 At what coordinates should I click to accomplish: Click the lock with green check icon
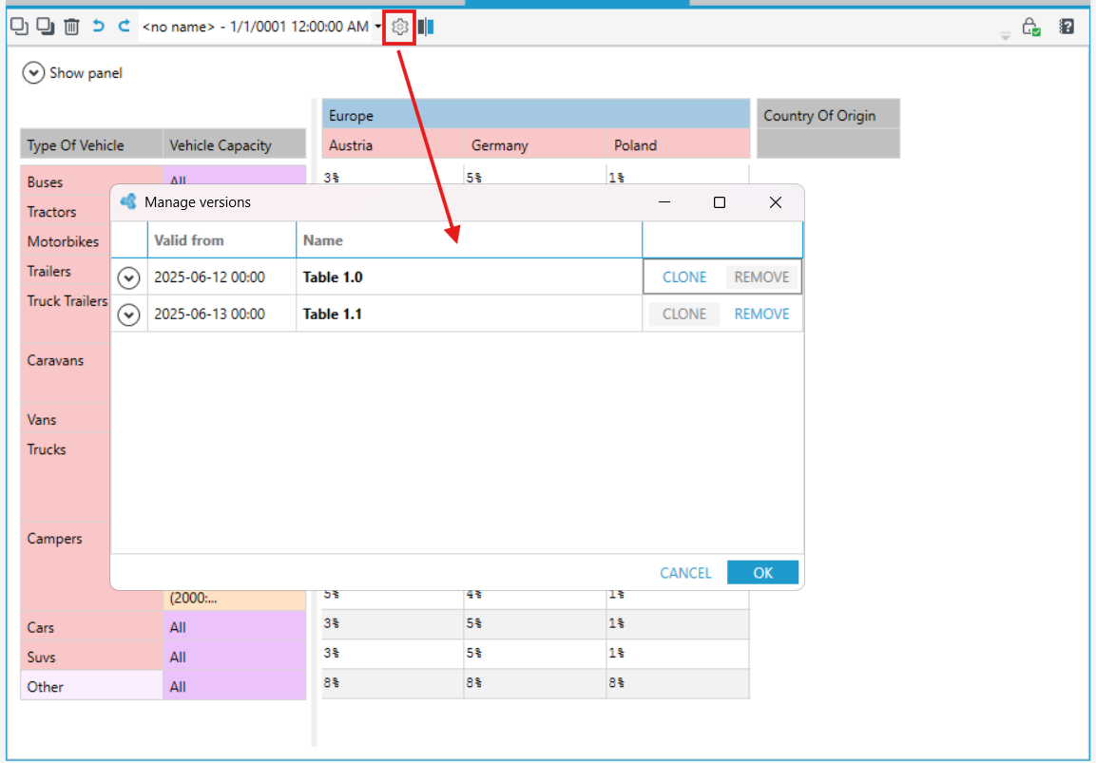pyautogui.click(x=1031, y=27)
